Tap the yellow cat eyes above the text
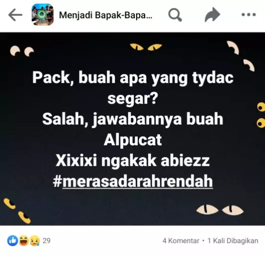 coord(146,47)
